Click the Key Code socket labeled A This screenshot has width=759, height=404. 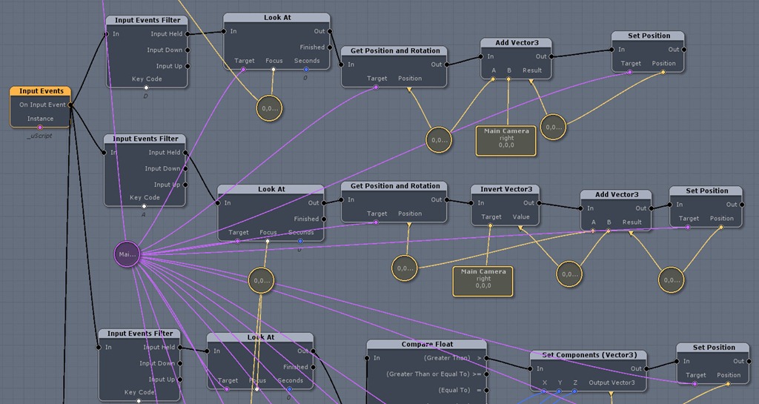pyautogui.click(x=144, y=206)
